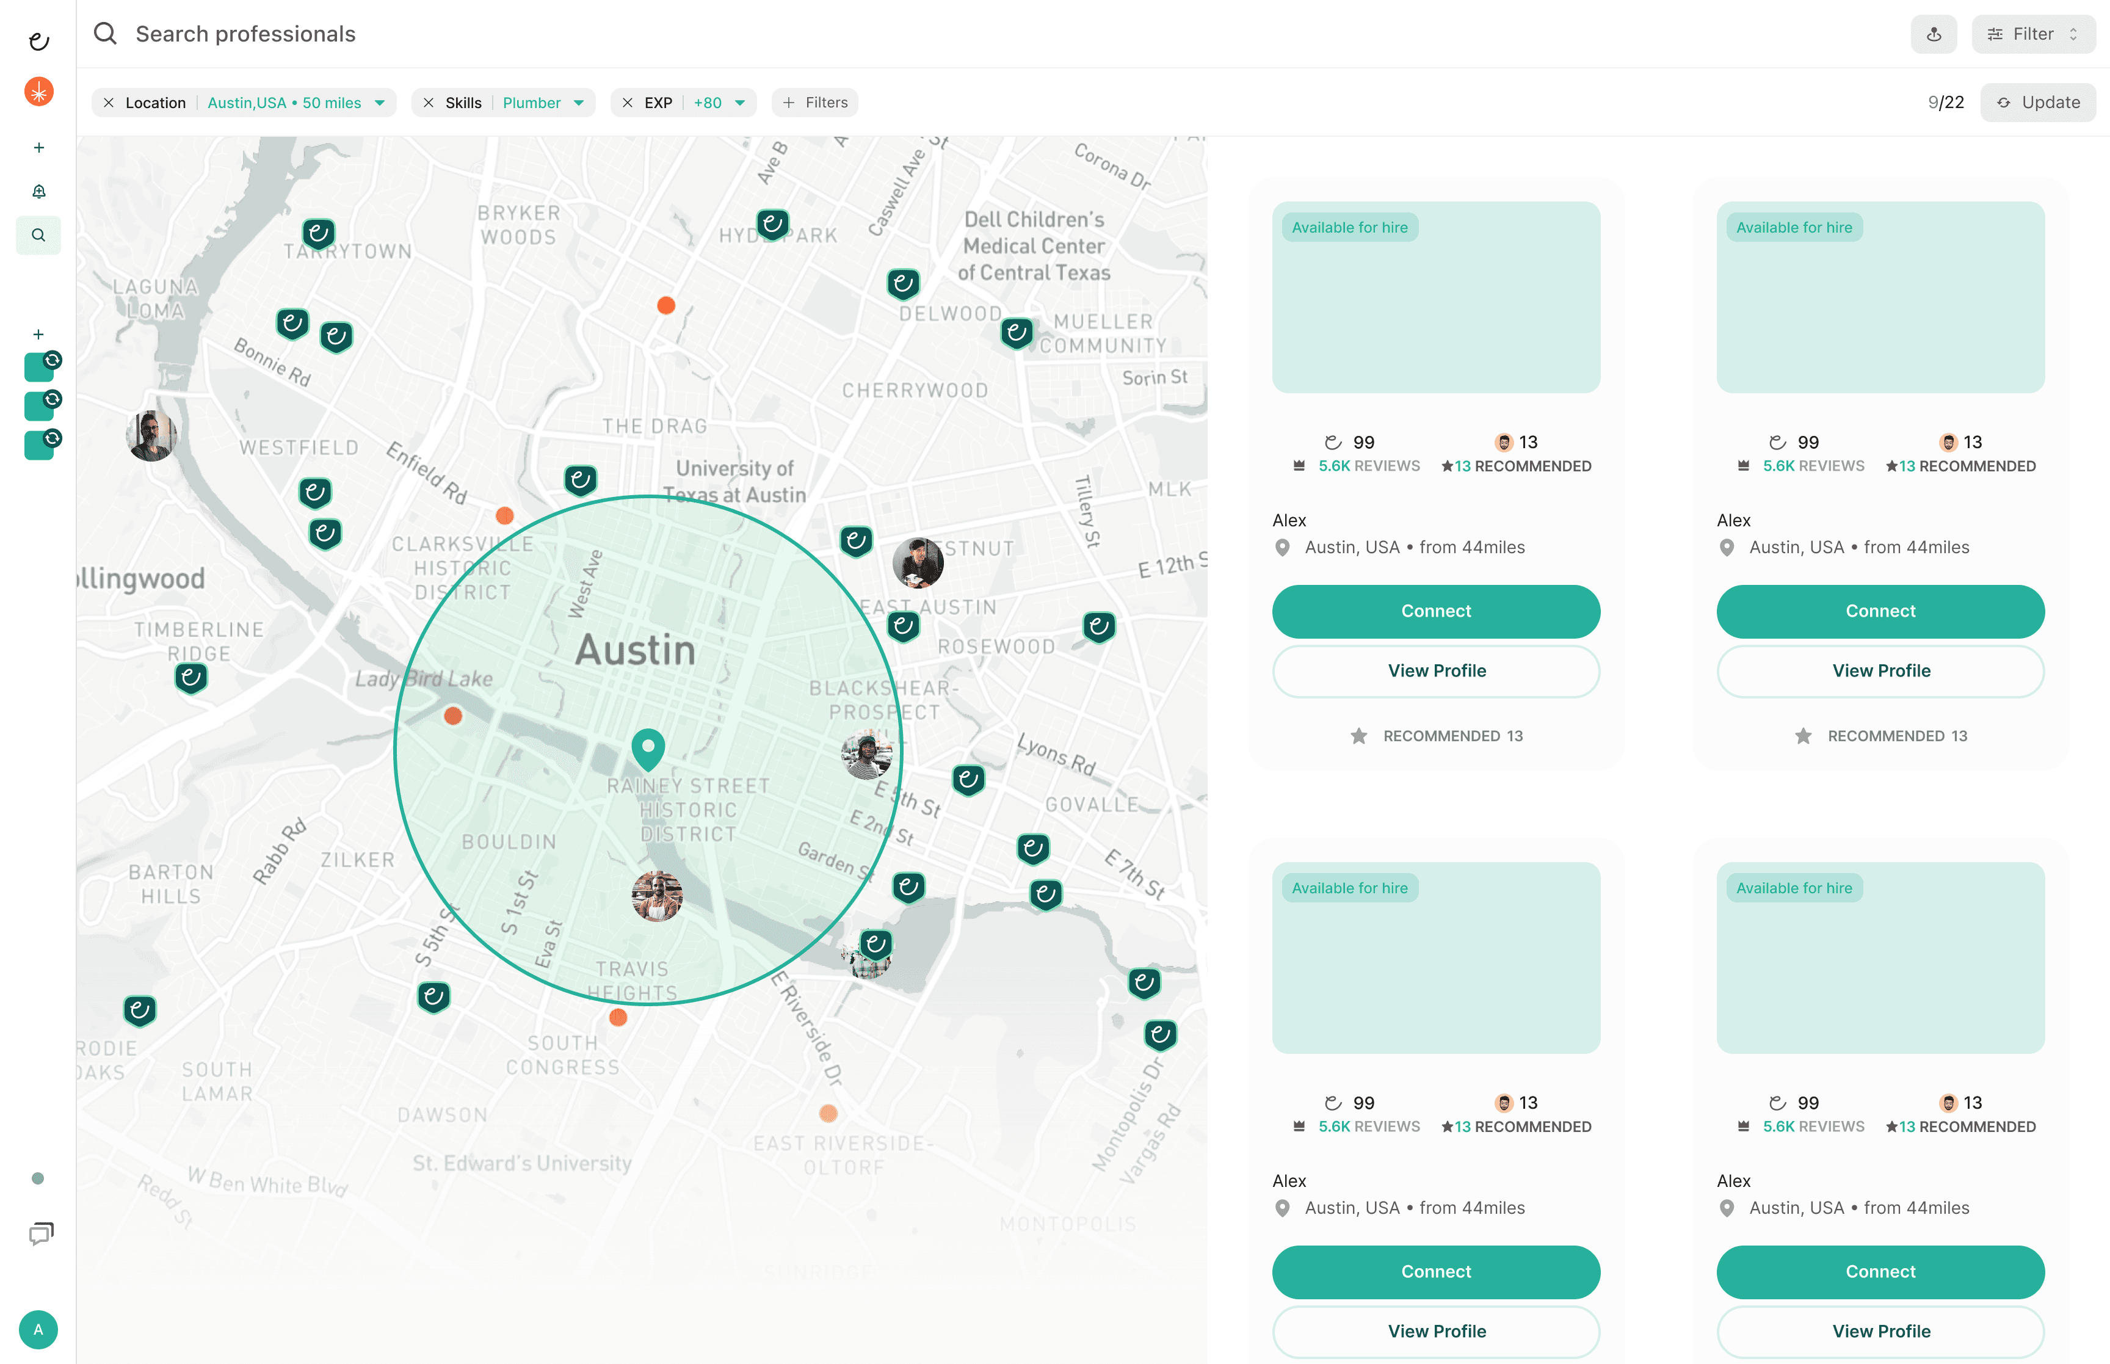Click the bell notifications icon in sidebar
The width and height of the screenshot is (2110, 1364).
click(x=38, y=191)
